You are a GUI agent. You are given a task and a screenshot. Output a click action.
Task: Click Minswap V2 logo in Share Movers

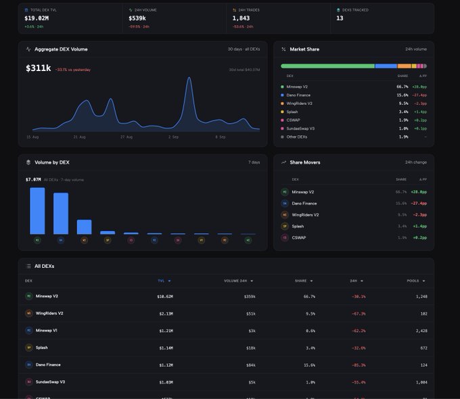point(285,192)
